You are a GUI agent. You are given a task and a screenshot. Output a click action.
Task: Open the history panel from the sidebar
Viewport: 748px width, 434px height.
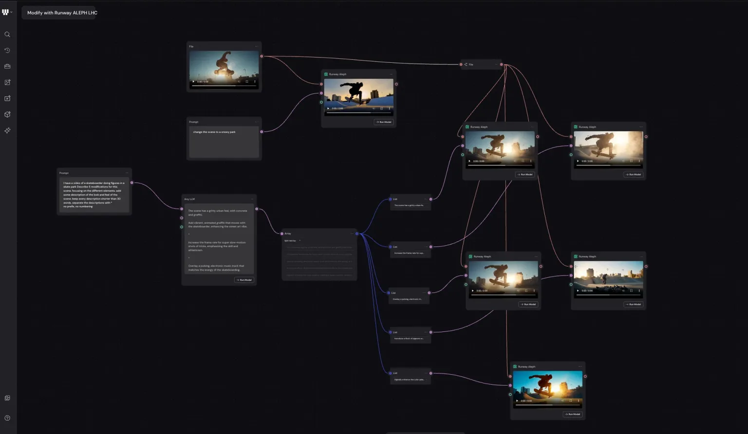[7, 51]
